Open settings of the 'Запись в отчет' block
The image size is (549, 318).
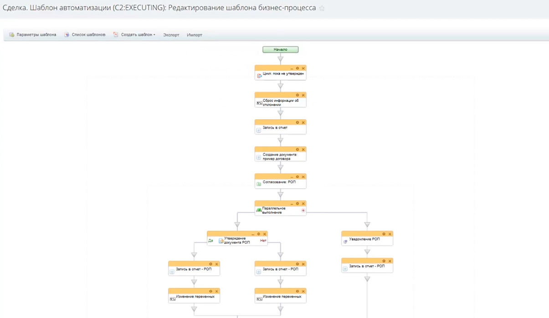[x=298, y=122]
